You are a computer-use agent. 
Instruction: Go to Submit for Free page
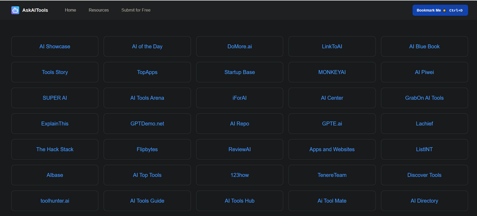click(x=136, y=10)
